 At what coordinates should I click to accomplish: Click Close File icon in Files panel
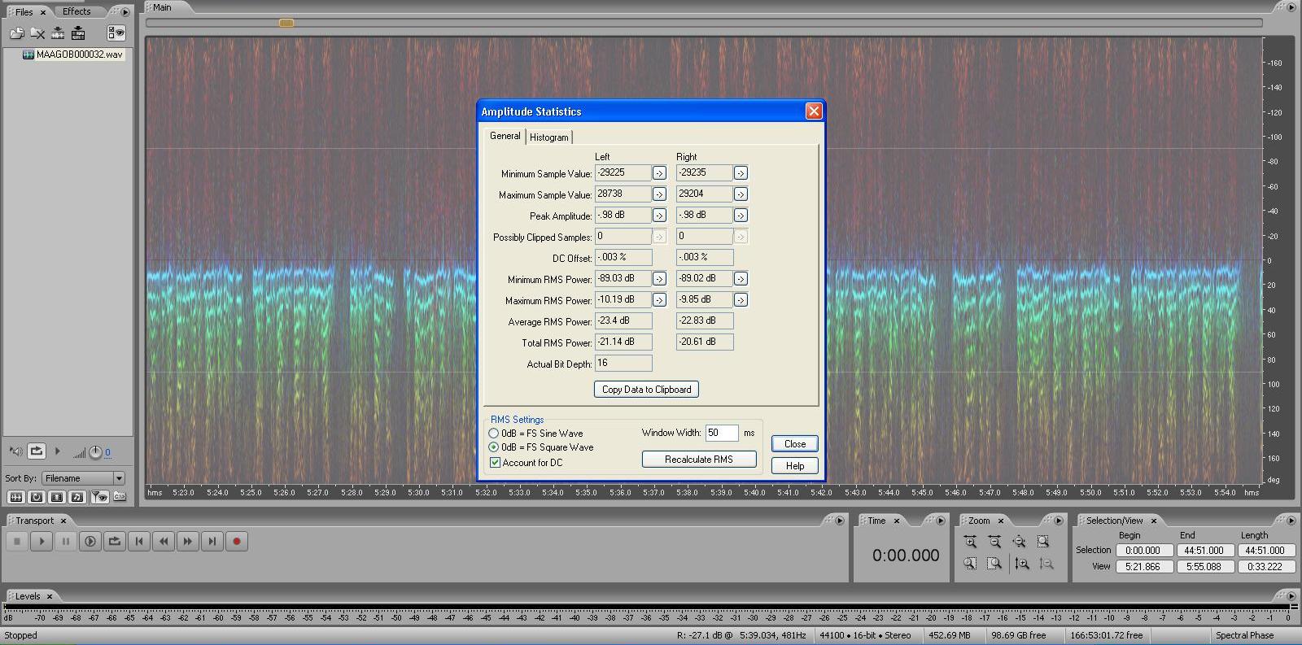coord(37,33)
